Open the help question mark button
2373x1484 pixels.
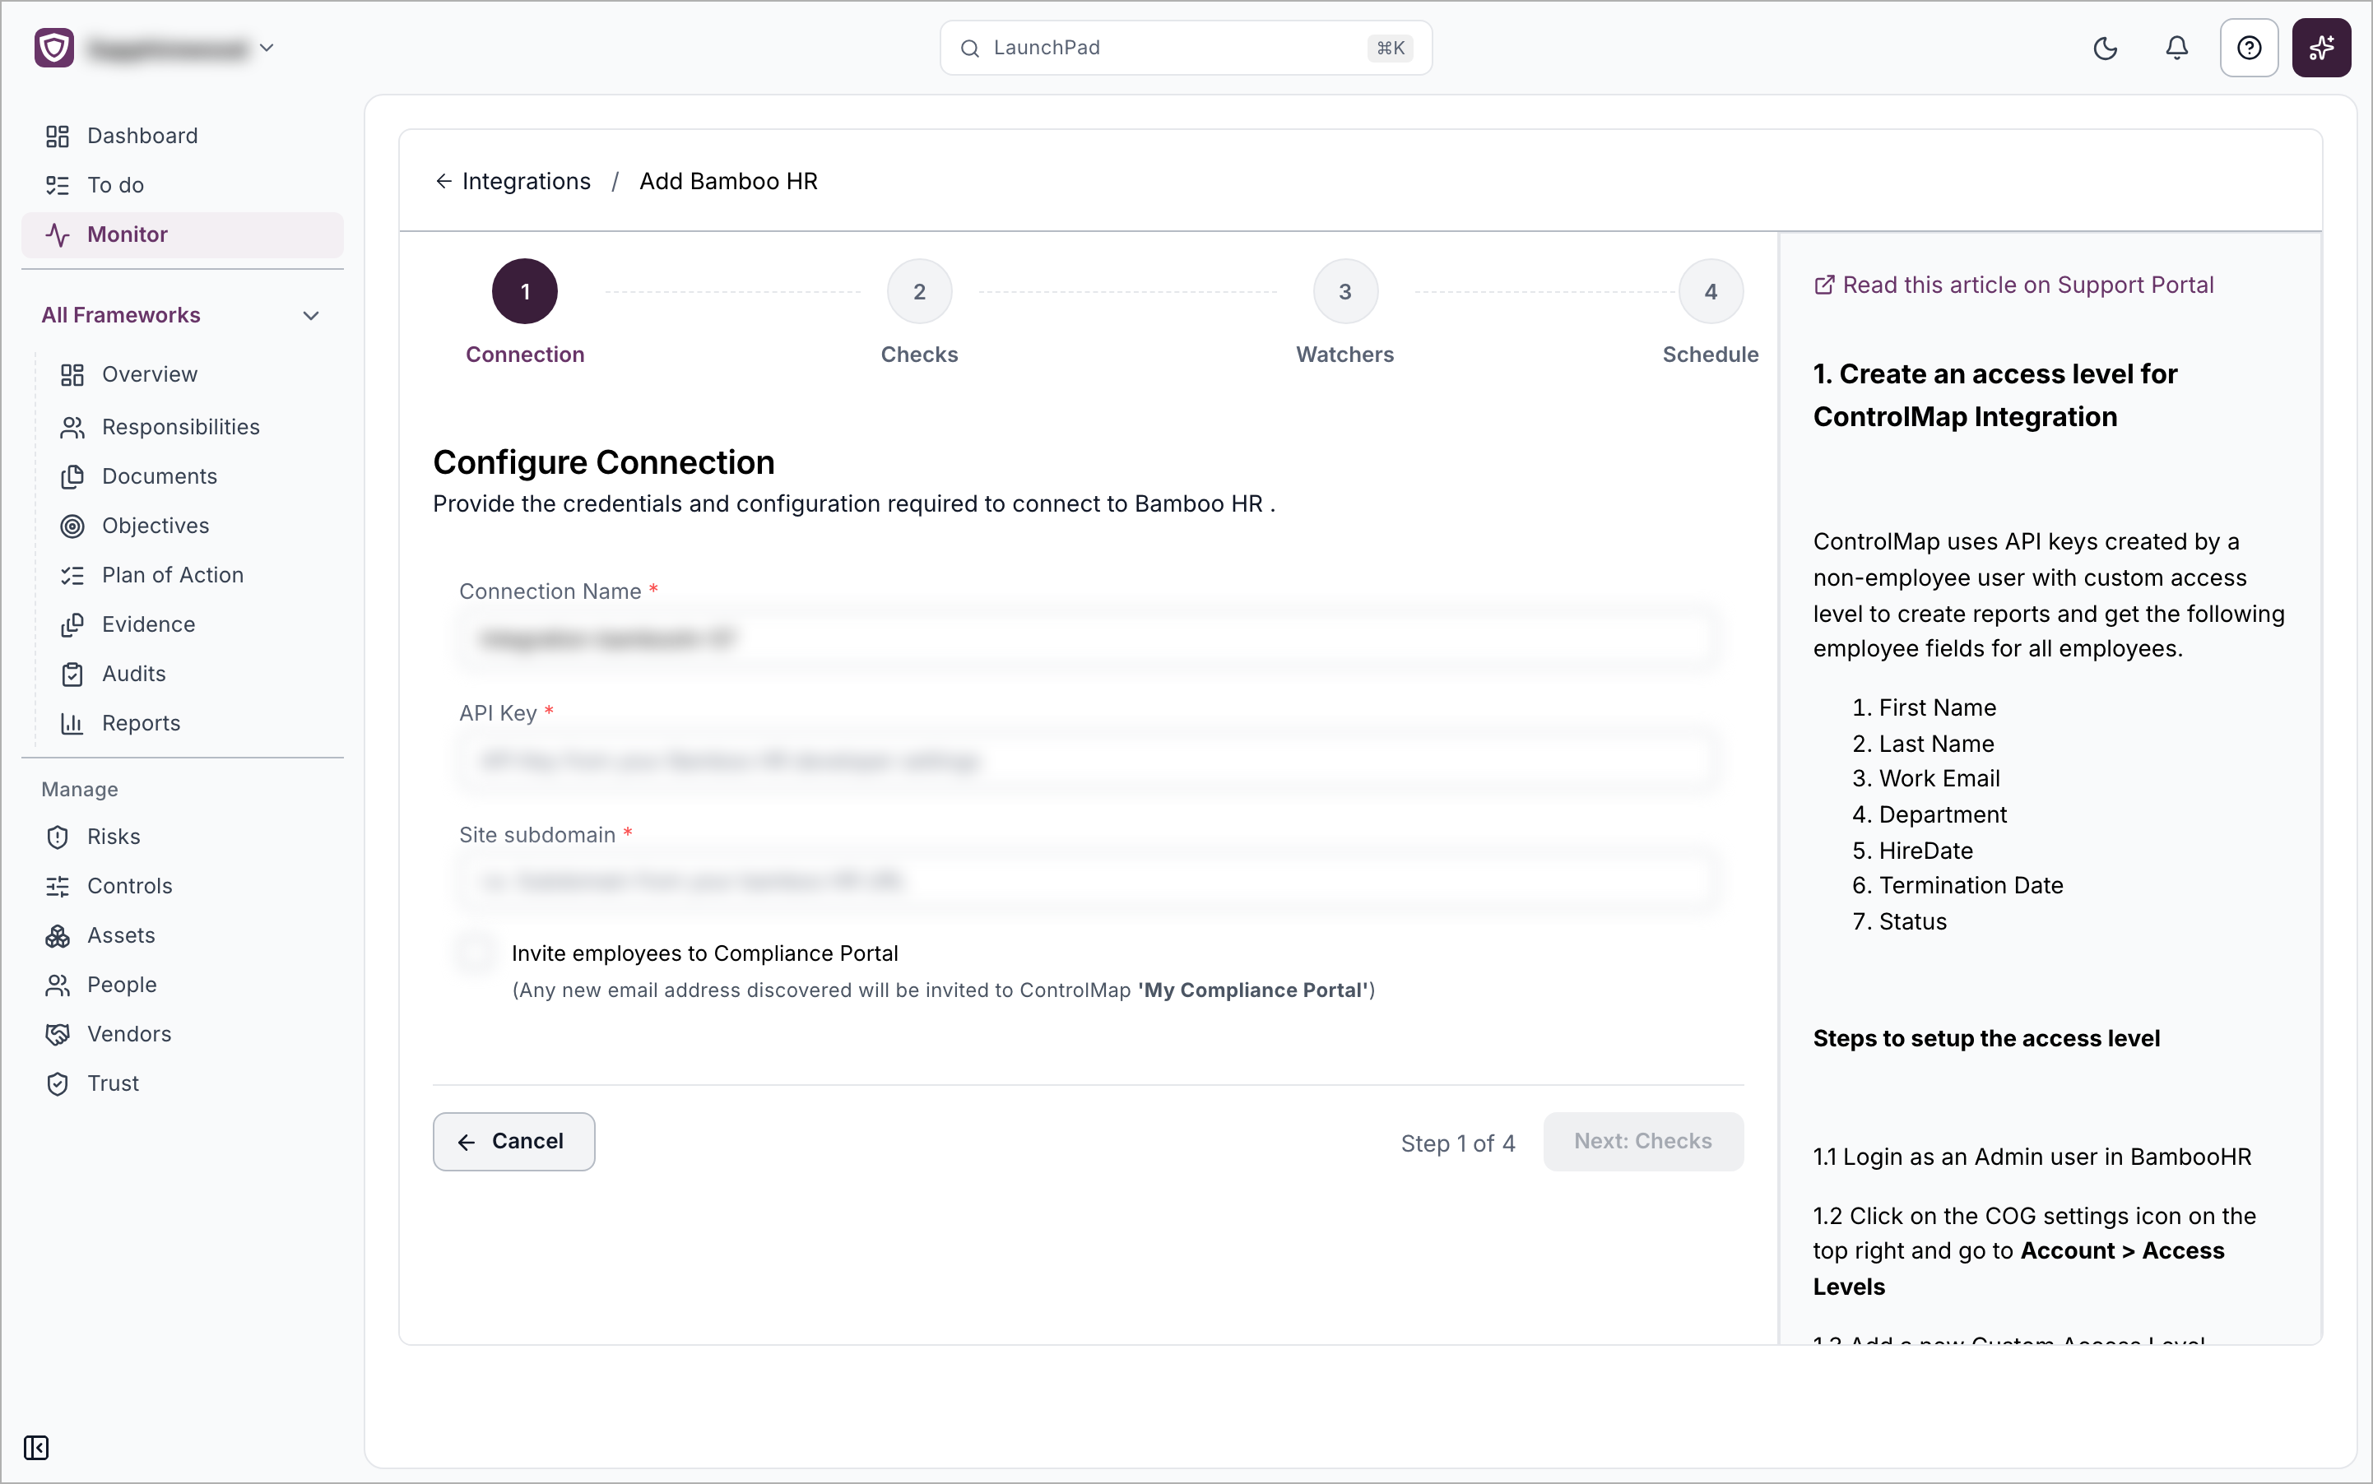(x=2248, y=48)
